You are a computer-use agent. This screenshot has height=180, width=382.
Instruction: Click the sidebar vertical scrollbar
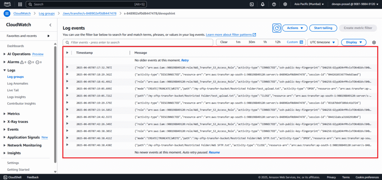55,105
